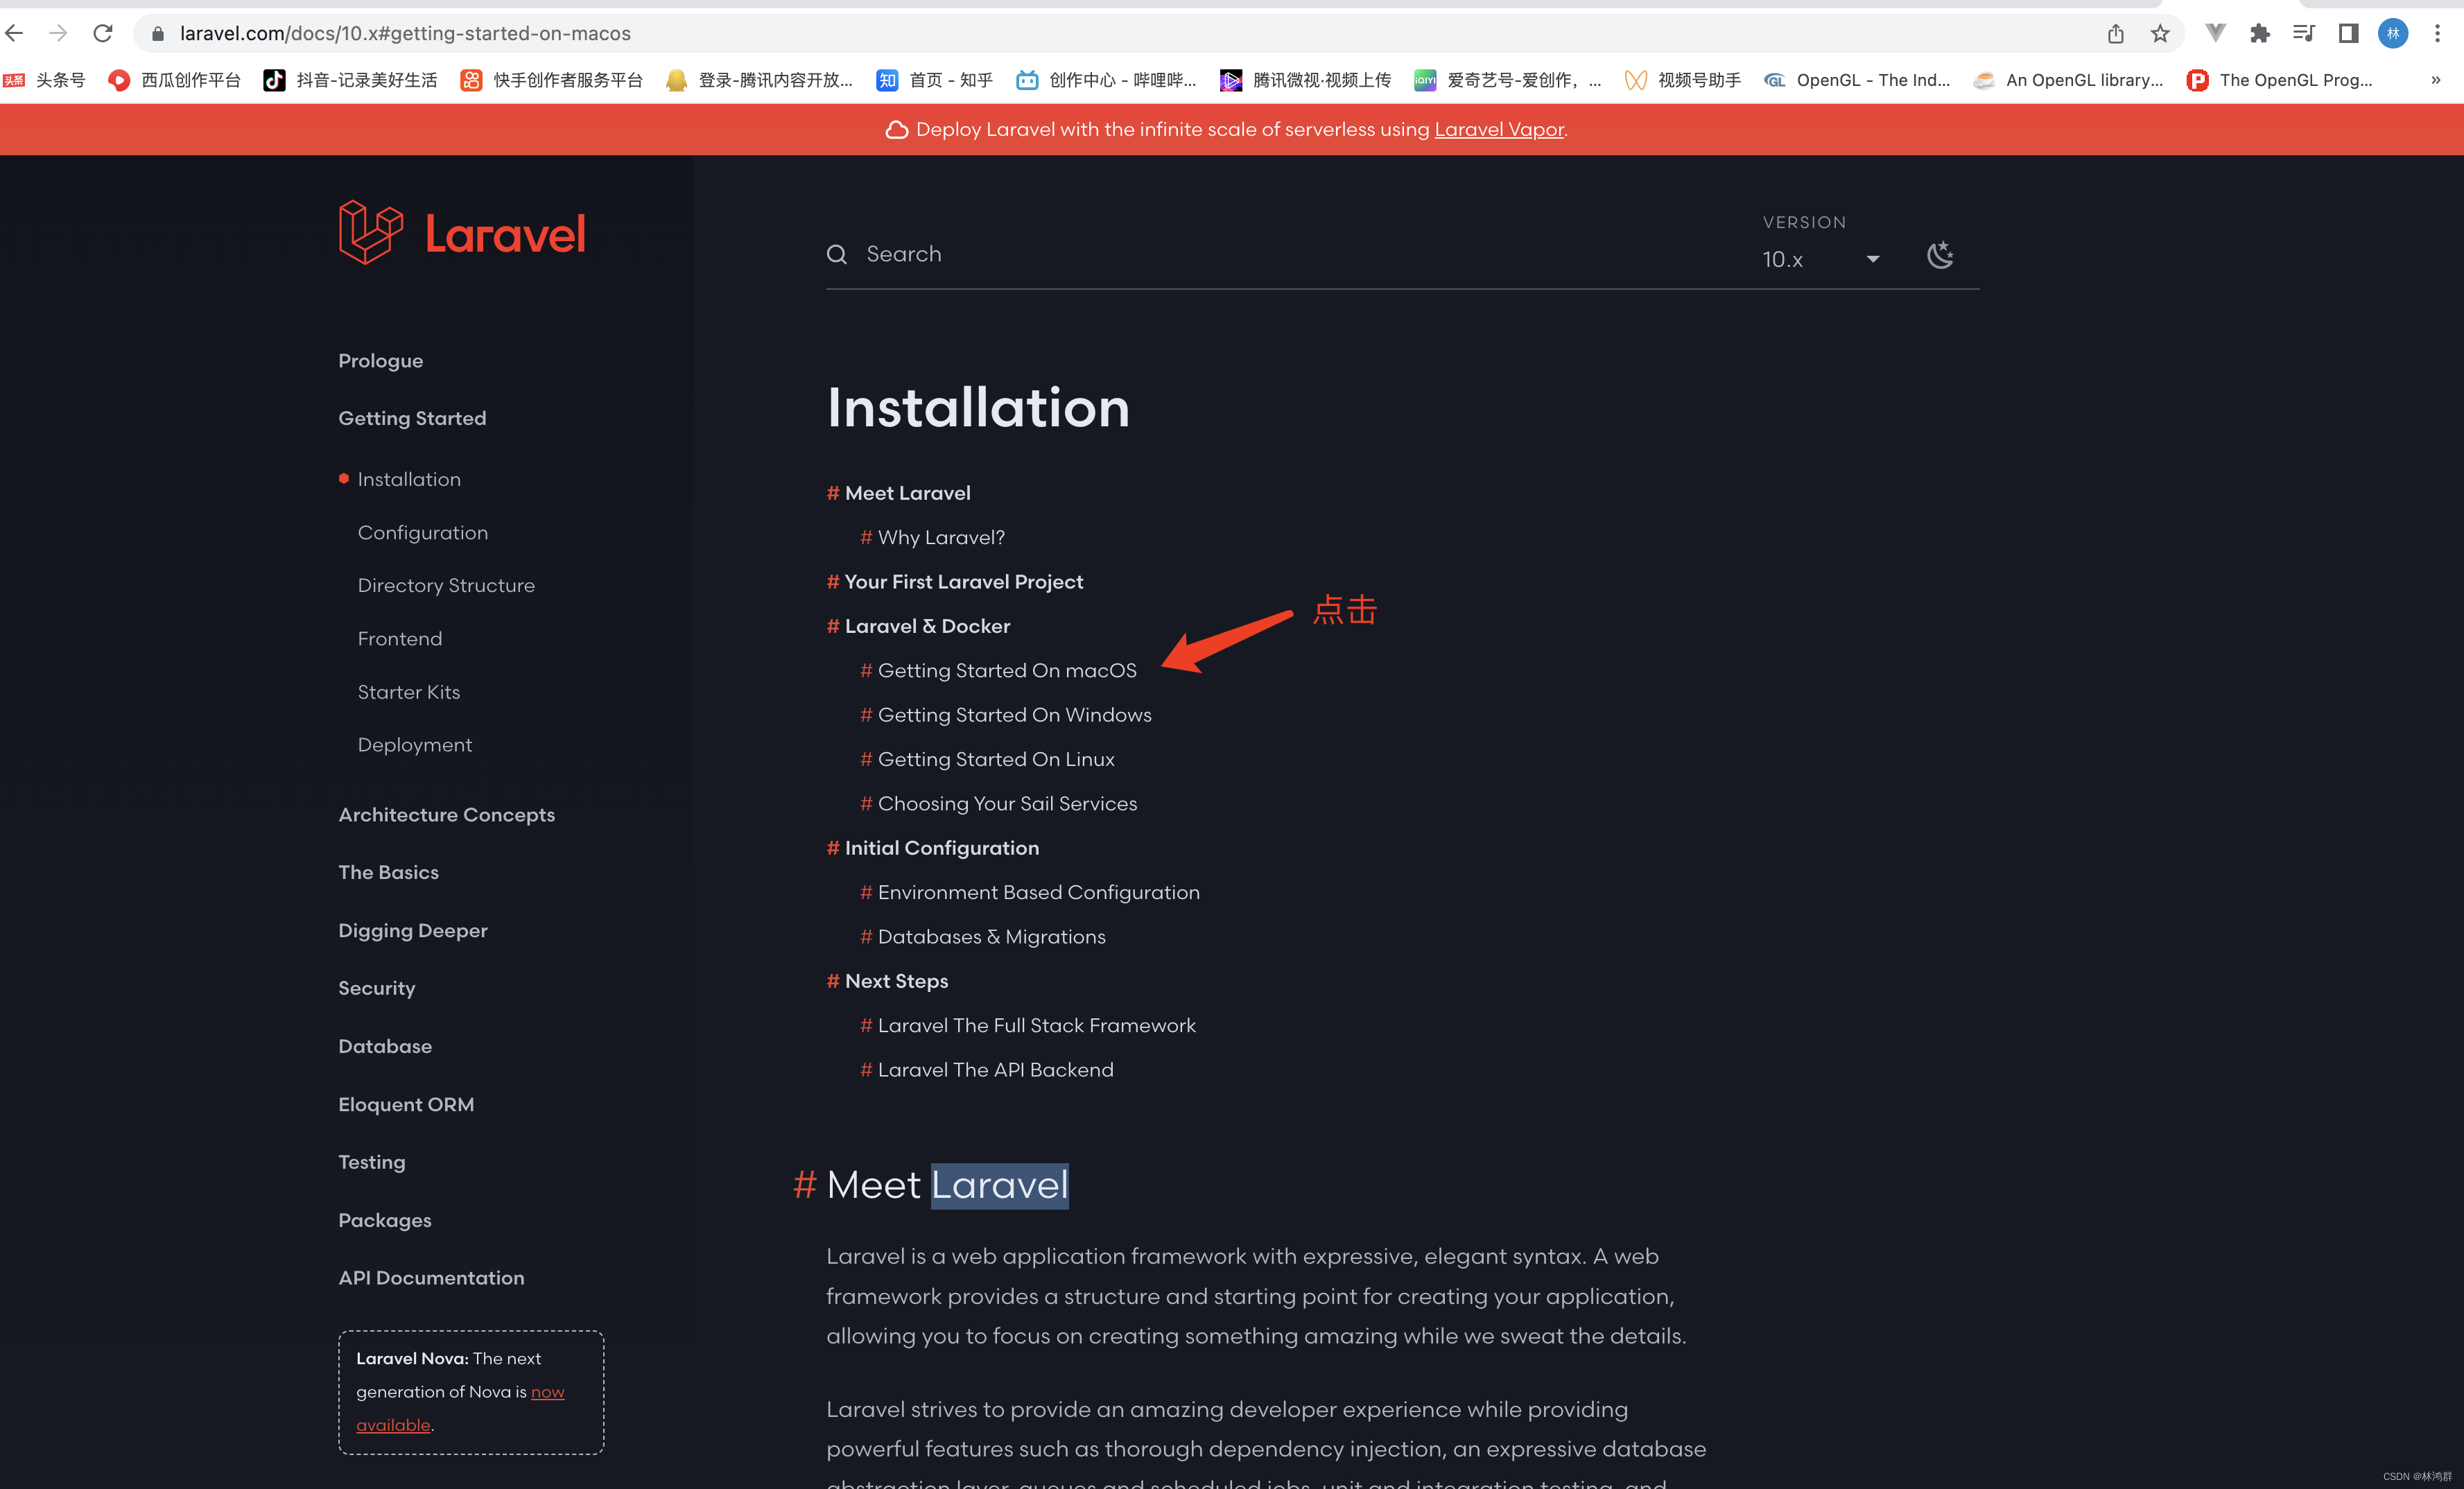The width and height of the screenshot is (2464, 1489).
Task: Open the Laravel Vapor banner link
Action: [x=1498, y=129]
